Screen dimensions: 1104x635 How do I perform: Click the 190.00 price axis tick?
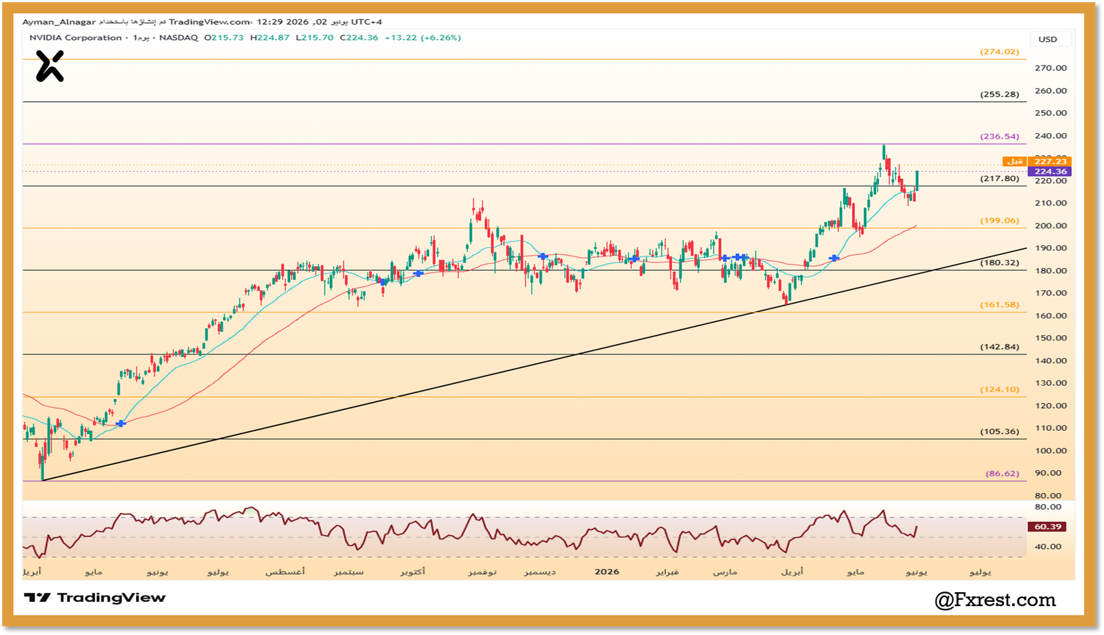(x=1051, y=248)
